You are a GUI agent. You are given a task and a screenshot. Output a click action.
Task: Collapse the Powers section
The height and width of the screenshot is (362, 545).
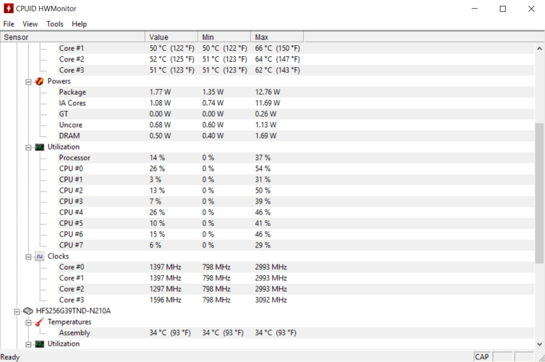pos(28,81)
